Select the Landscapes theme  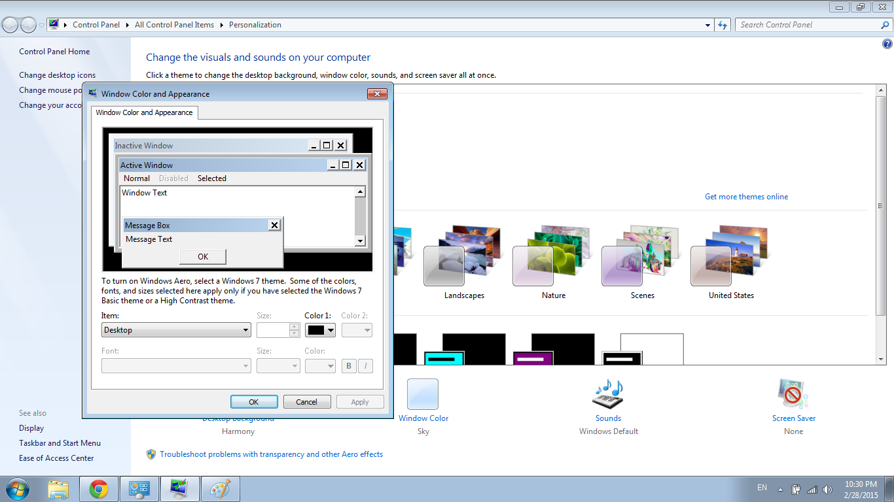tap(464, 263)
